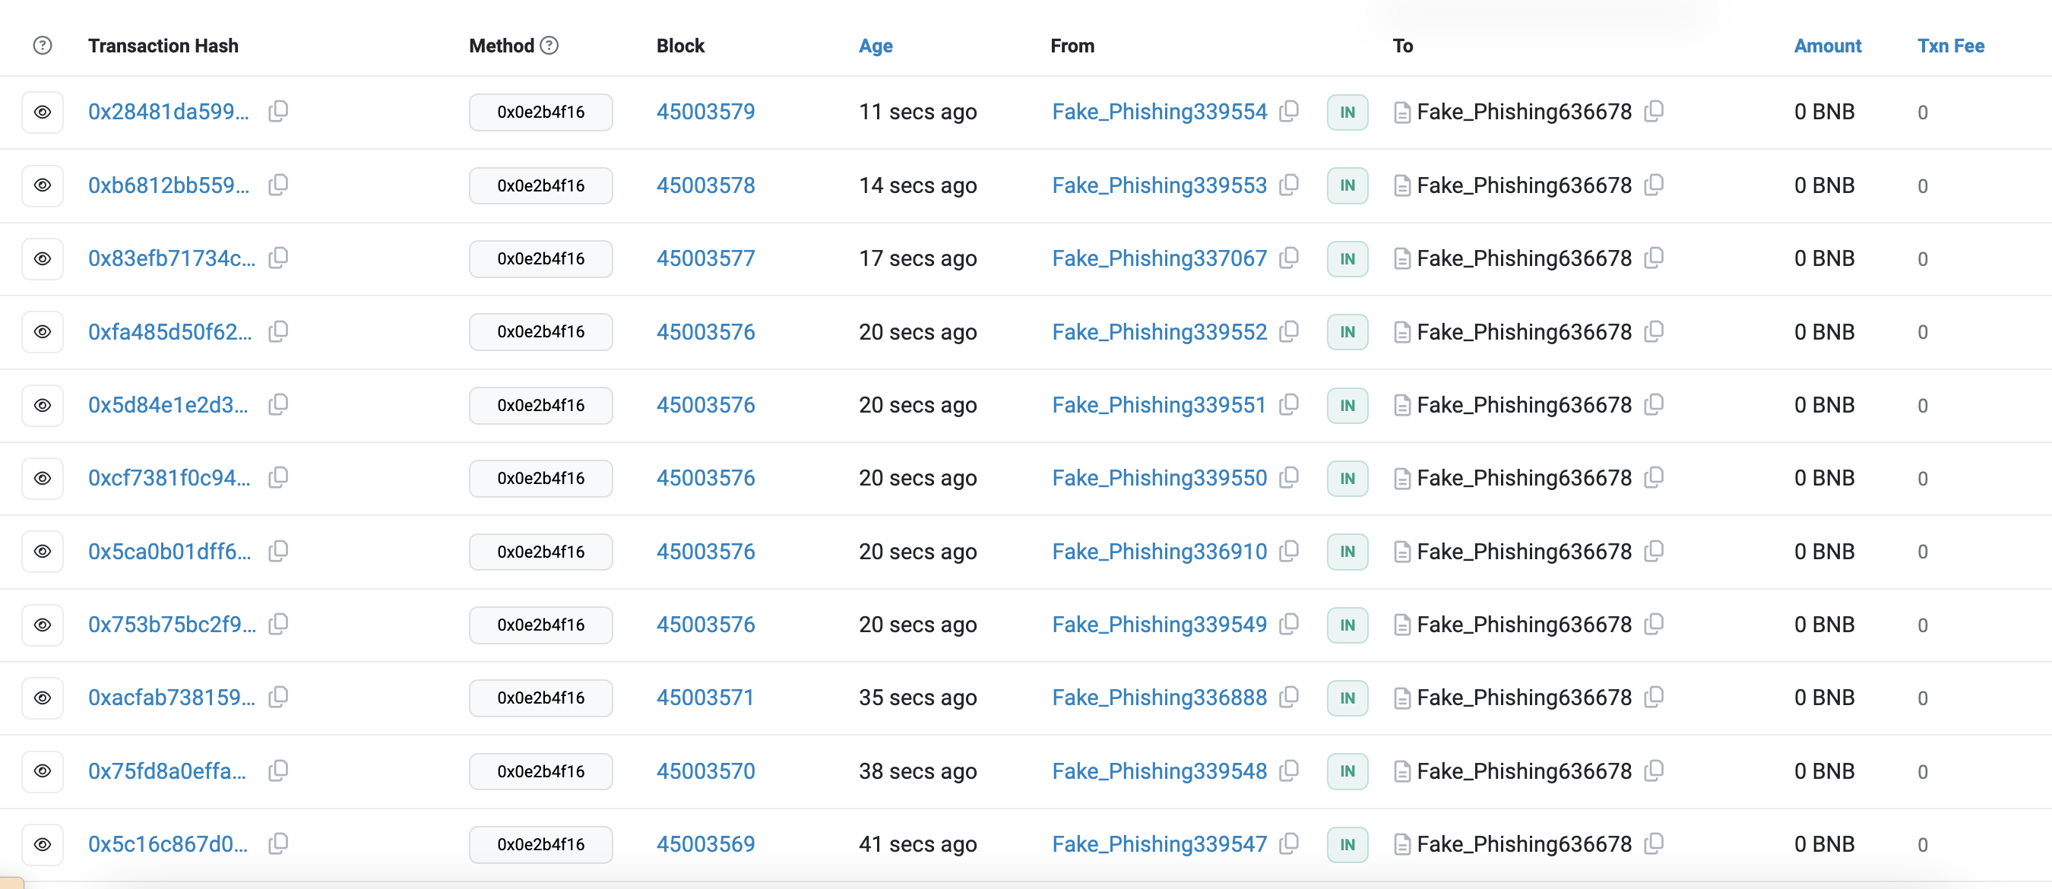This screenshot has width=2052, height=889.
Task: Open sender Fake_Phishing339548 address page
Action: click(x=1159, y=771)
